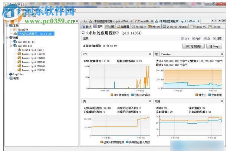Click orange 堆大小 legend swatch
The height and width of the screenshot is (151, 227).
pyautogui.click(x=197, y=95)
